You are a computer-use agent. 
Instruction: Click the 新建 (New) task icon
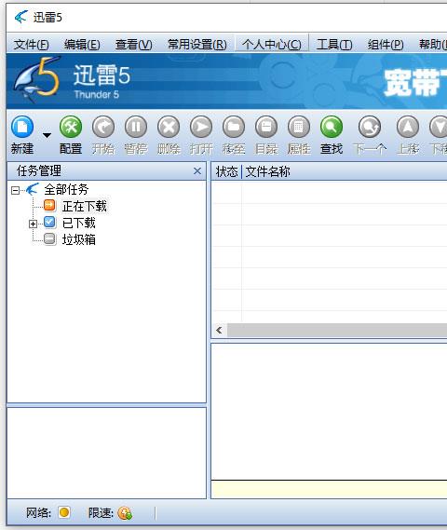22,127
